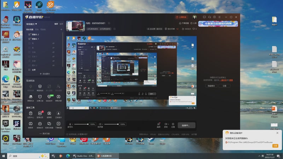Open the tool icon with NEW badge

coord(49,97)
